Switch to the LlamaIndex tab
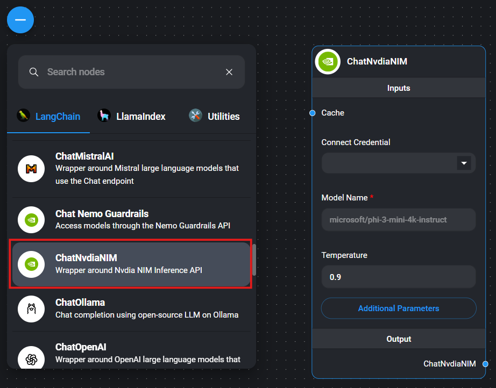 pos(132,116)
